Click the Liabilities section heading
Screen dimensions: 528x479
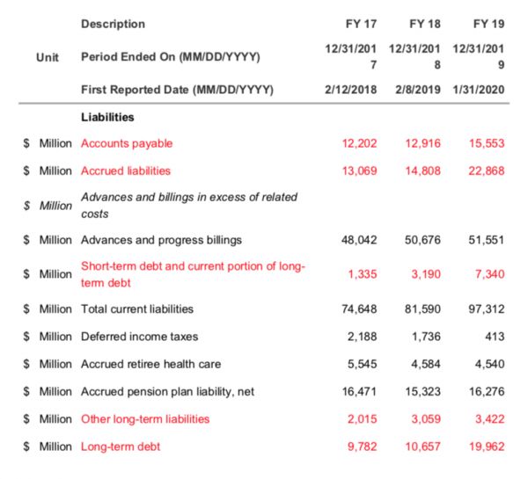pos(107,117)
